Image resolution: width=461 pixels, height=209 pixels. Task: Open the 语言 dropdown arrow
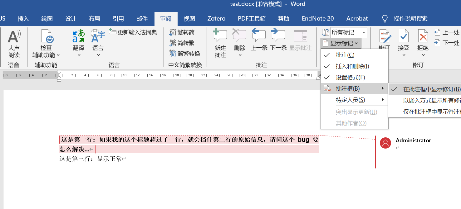98,55
